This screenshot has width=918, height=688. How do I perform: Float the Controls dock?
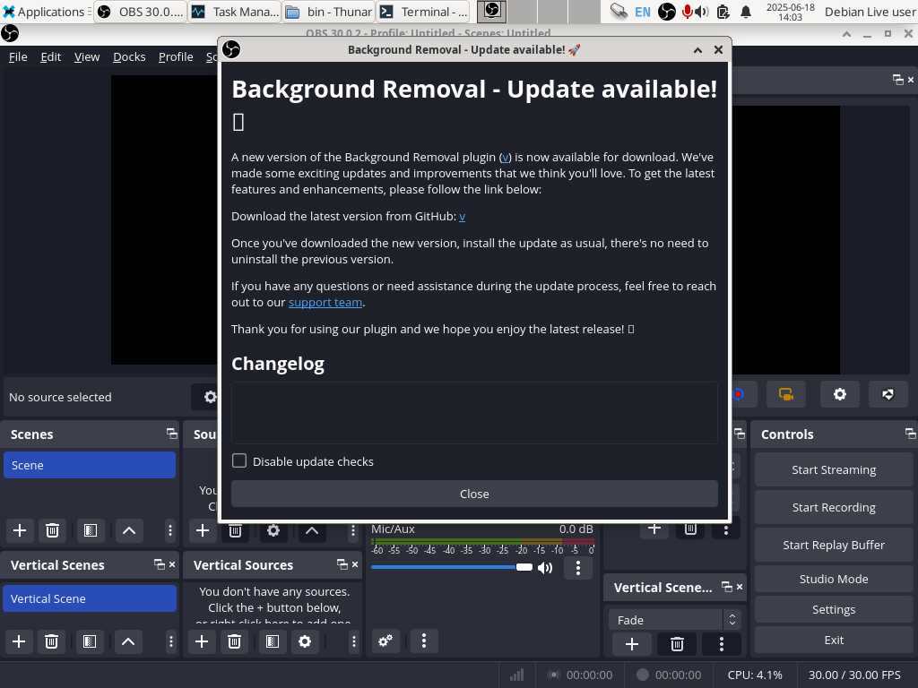pos(910,434)
